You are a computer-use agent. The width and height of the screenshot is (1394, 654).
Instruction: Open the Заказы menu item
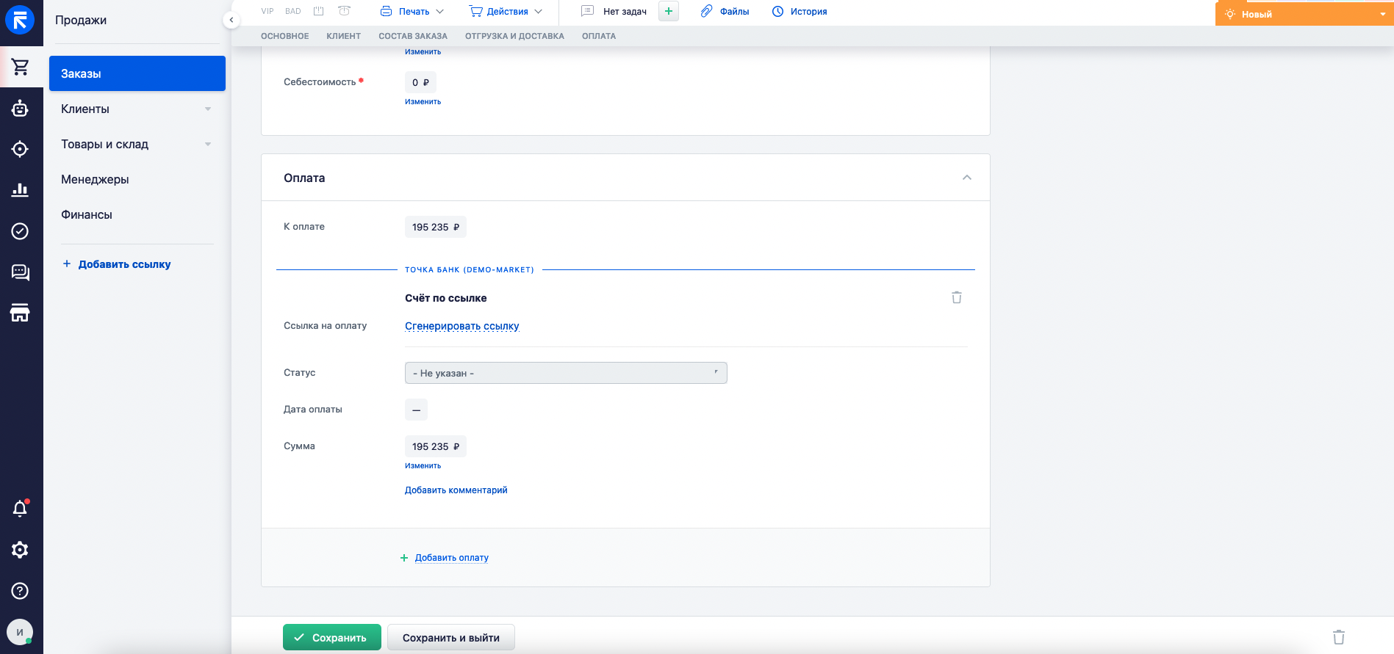[137, 73]
